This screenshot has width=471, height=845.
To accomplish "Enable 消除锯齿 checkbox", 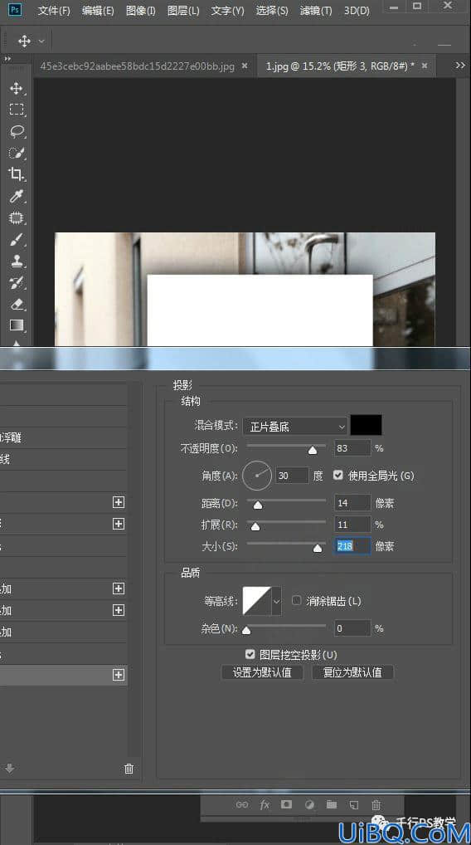I will [x=296, y=600].
